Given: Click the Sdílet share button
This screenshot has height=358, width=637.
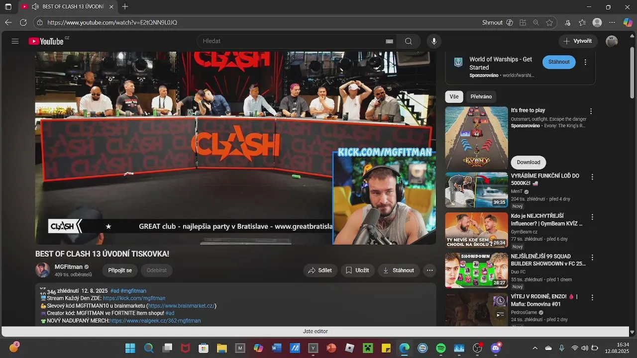Looking at the screenshot, I should (x=320, y=270).
